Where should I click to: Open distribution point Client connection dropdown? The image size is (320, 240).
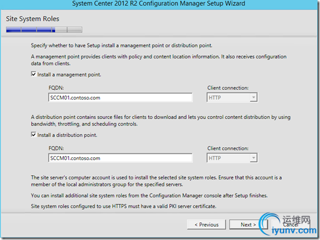[232, 158]
